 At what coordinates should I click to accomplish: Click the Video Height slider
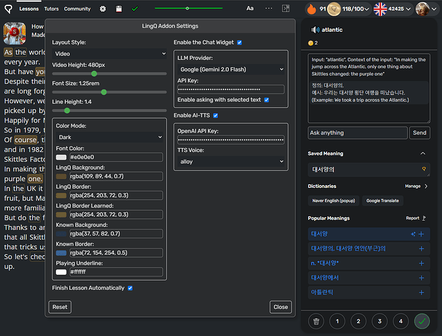(110, 74)
